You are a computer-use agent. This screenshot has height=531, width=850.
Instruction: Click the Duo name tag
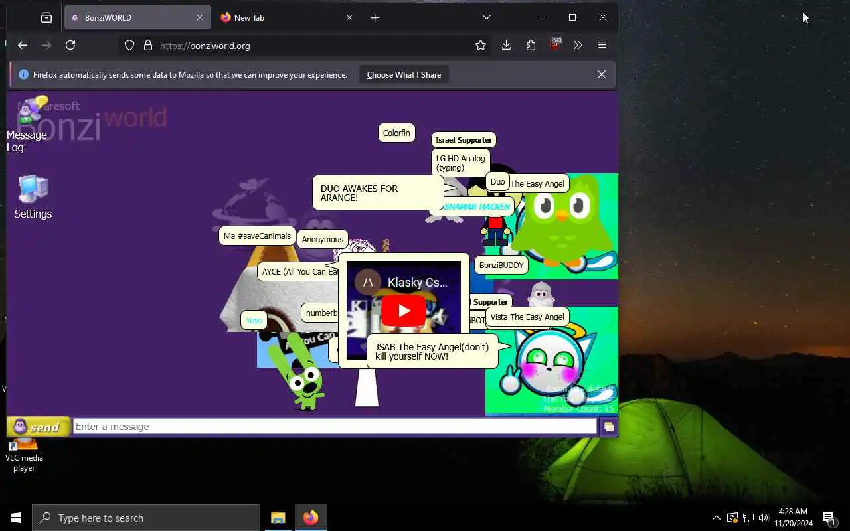tap(497, 181)
